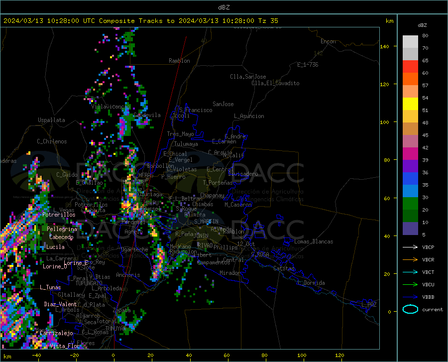The image size is (448, 362).
Task: Click the Tulumaya map label
Action: 186,144
